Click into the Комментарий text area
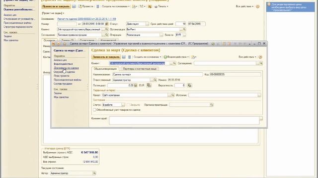 click(184, 121)
